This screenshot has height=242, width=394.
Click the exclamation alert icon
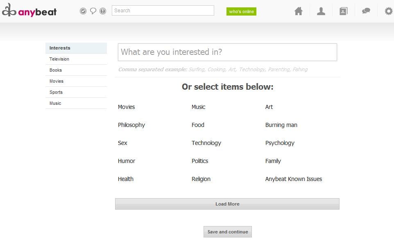click(103, 11)
